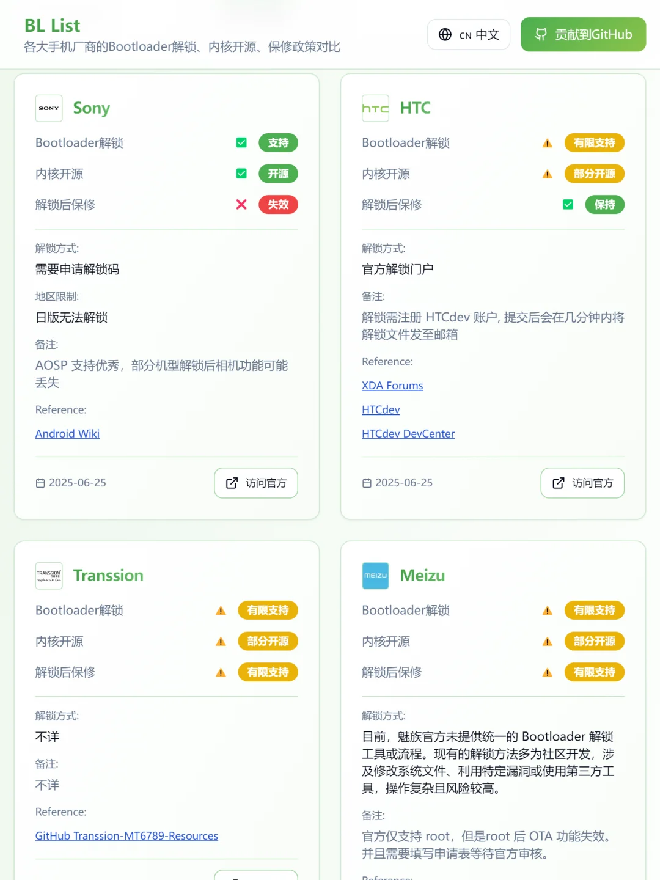Open the XDA Forums link on HTC card
This screenshot has width=660, height=880.
point(393,386)
